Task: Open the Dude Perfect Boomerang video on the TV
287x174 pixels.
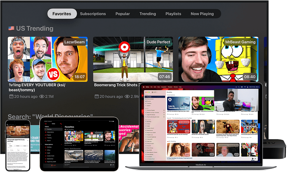Action: coord(133,59)
